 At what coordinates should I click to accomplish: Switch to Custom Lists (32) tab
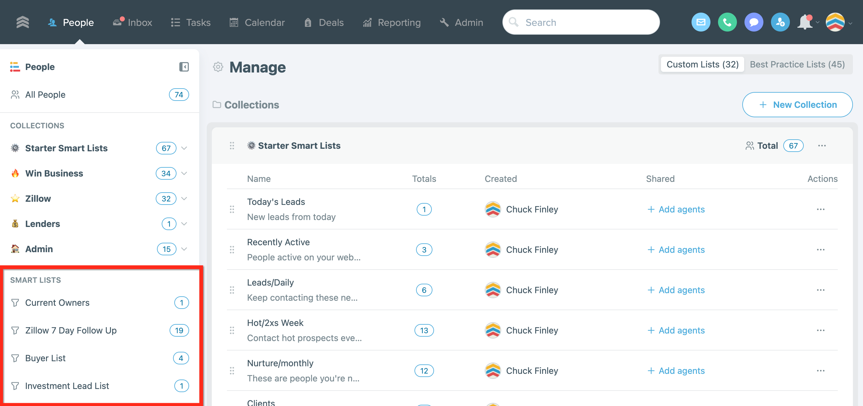[703, 64]
